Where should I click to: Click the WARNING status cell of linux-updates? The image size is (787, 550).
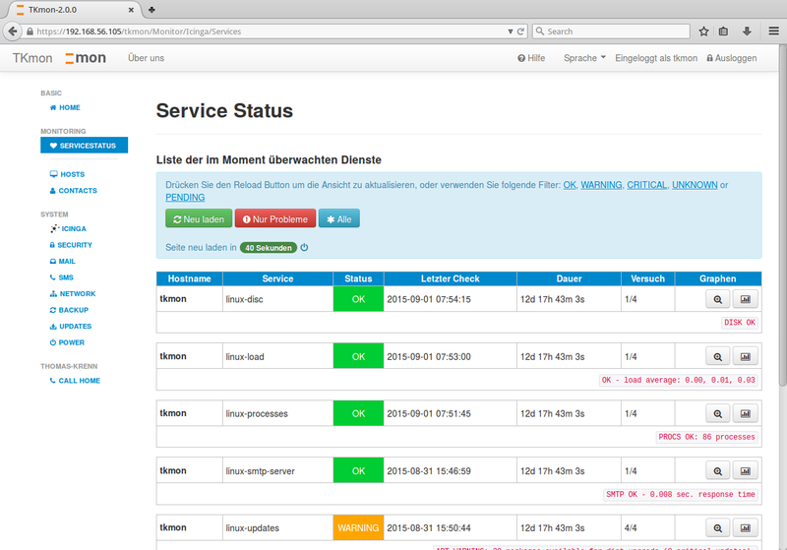[x=358, y=528]
